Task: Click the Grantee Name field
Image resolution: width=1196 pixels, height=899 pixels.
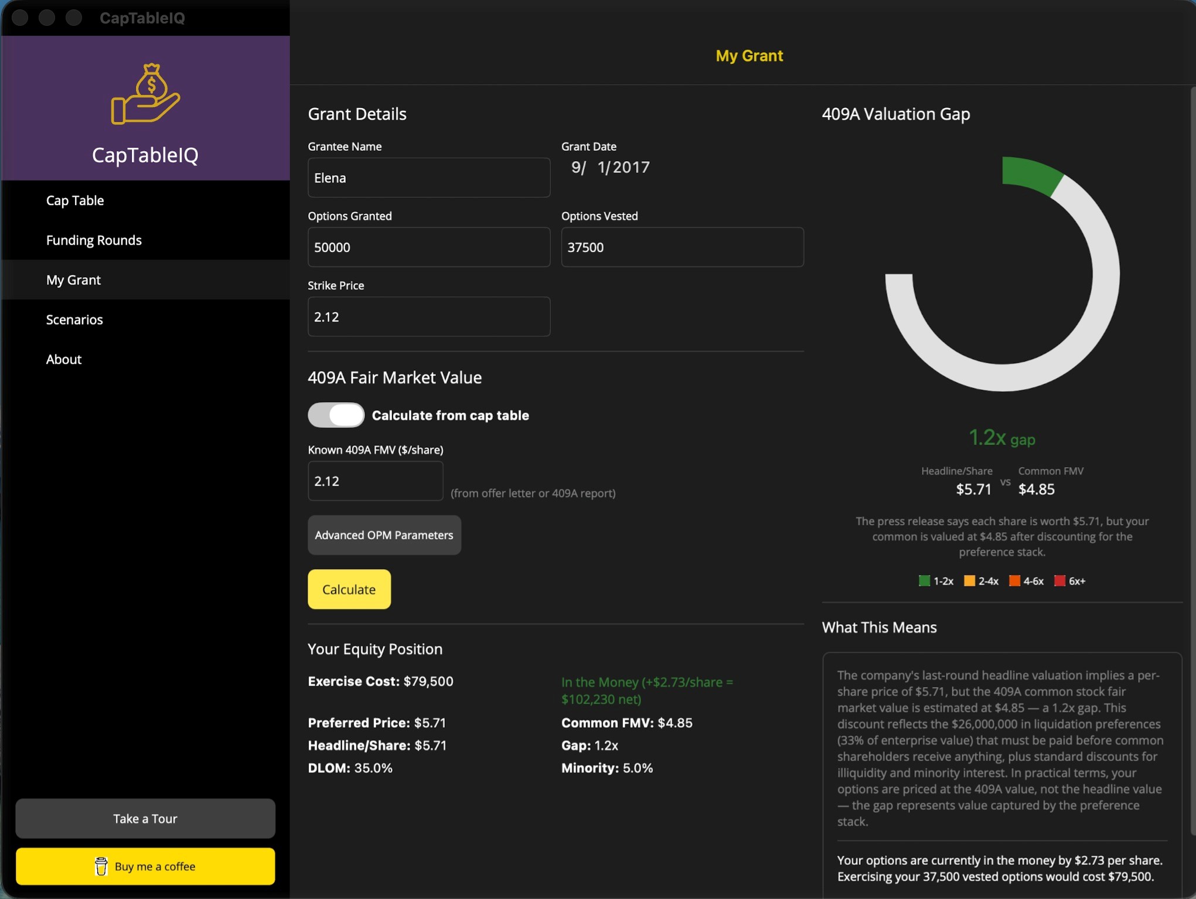Action: (x=428, y=178)
